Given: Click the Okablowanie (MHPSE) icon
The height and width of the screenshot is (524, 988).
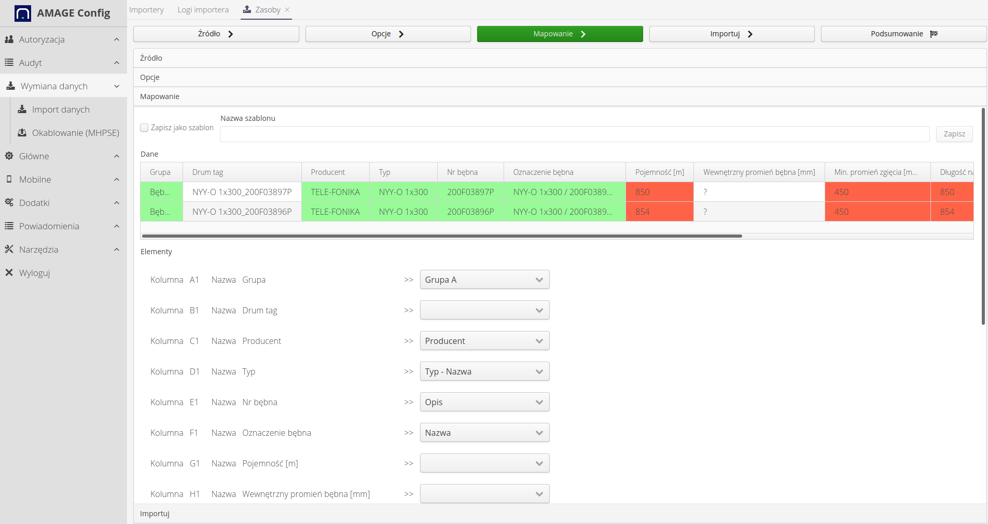Looking at the screenshot, I should 22,133.
